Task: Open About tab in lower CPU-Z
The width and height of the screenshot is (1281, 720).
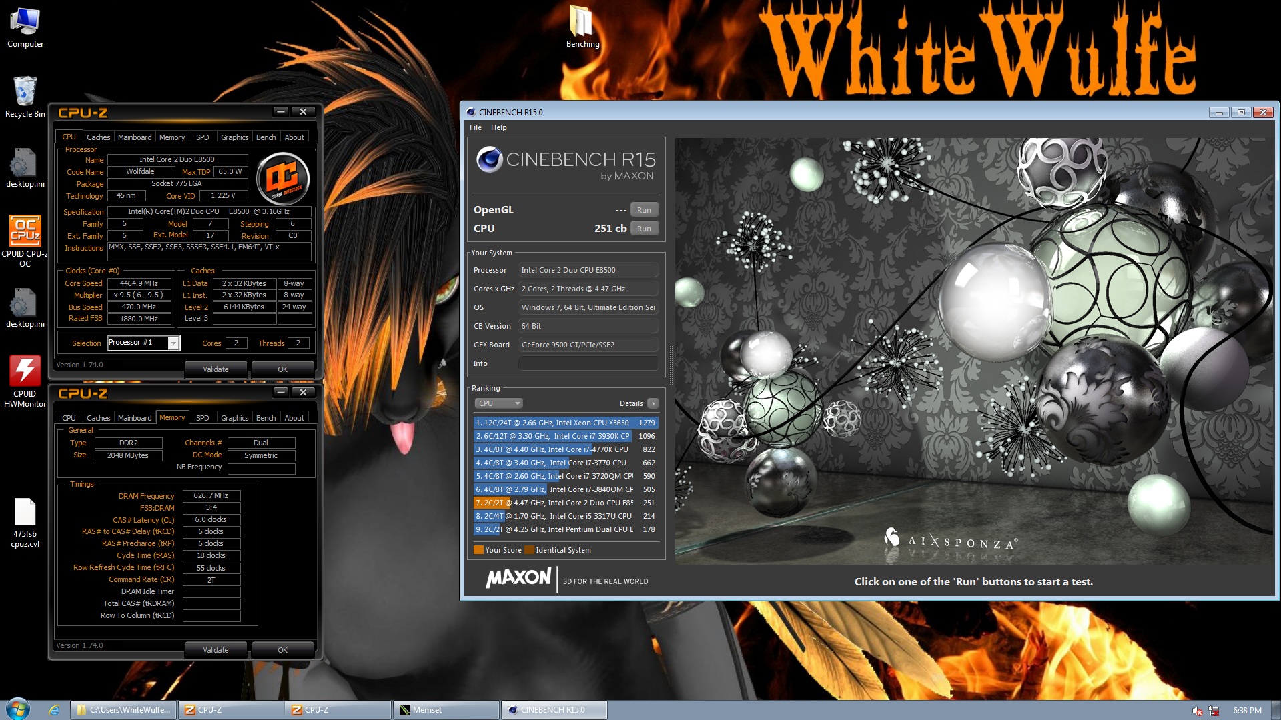Action: 294,418
